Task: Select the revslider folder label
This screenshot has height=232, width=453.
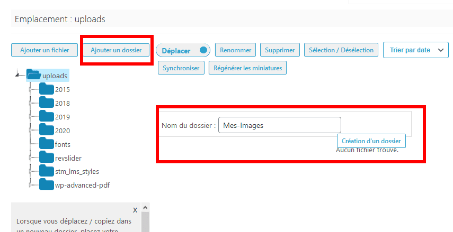Action: pos(68,158)
